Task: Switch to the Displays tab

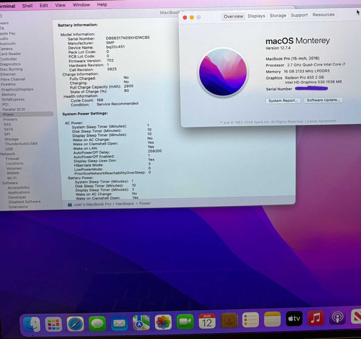Action: pyautogui.click(x=256, y=16)
